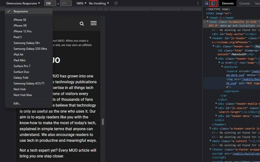Select the closing </picture> tag line

pos(231,91)
